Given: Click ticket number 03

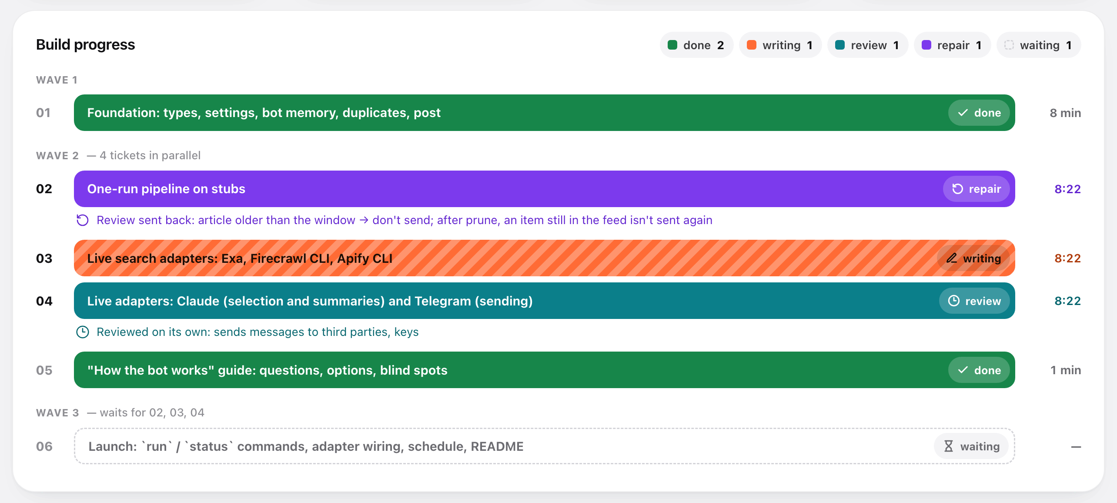Looking at the screenshot, I should pyautogui.click(x=44, y=258).
